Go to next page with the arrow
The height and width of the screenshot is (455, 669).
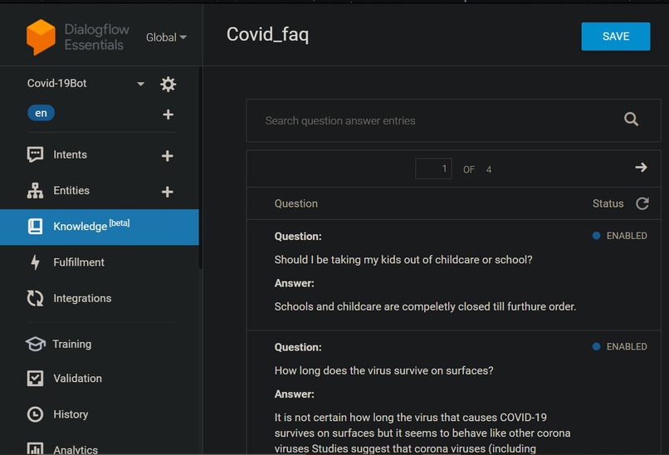641,168
